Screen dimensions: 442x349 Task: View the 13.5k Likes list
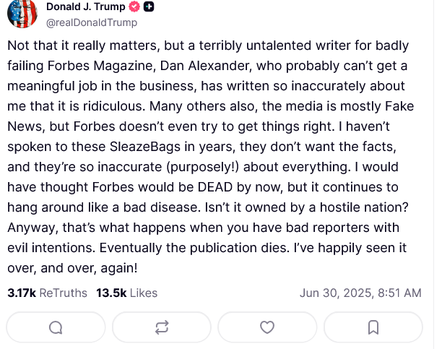coord(127,293)
